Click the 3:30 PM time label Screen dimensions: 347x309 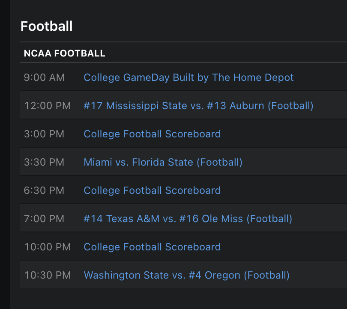[44, 162]
